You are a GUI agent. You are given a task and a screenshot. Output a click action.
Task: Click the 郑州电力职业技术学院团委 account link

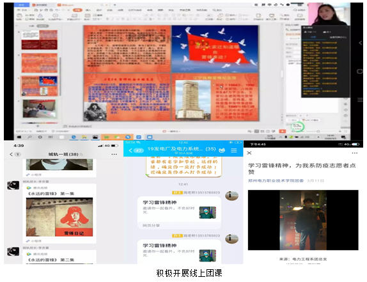pos(276,181)
